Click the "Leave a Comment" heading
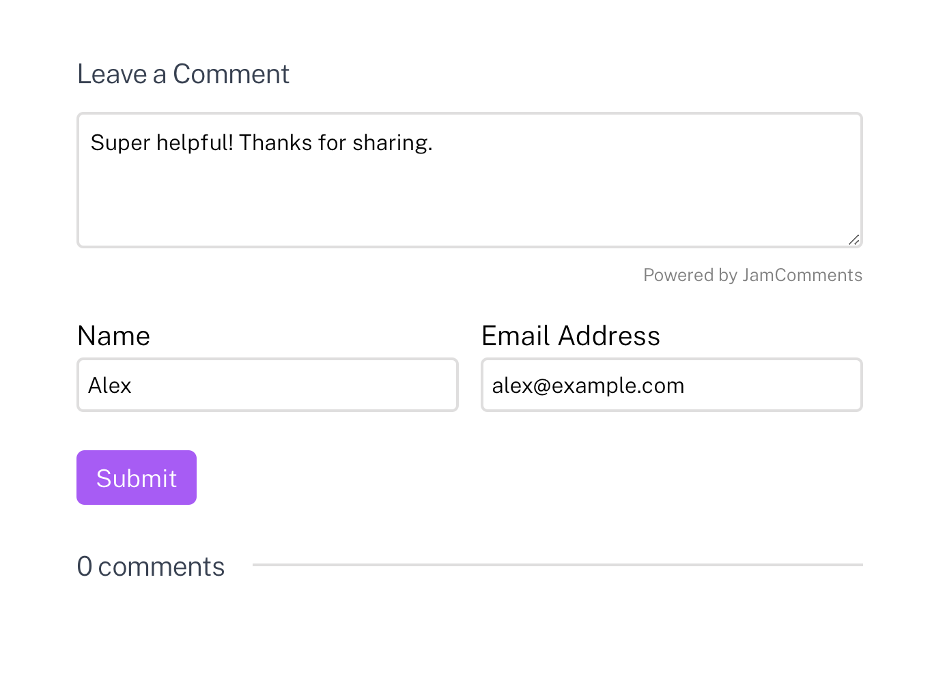The image size is (945, 674). pos(183,74)
